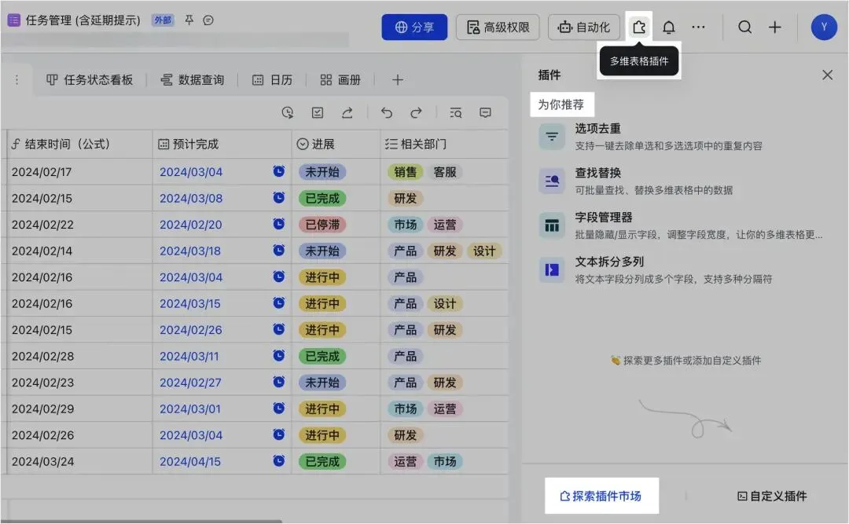Click alarm icon in 2024/03/08 row
The width and height of the screenshot is (849, 524).
[x=279, y=198]
